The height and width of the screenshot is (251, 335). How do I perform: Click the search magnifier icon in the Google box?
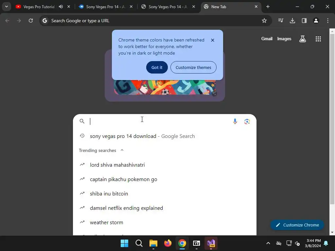(82, 121)
